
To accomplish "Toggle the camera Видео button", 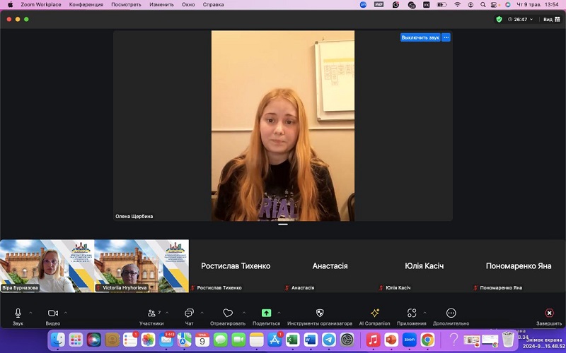I will (x=53, y=313).
